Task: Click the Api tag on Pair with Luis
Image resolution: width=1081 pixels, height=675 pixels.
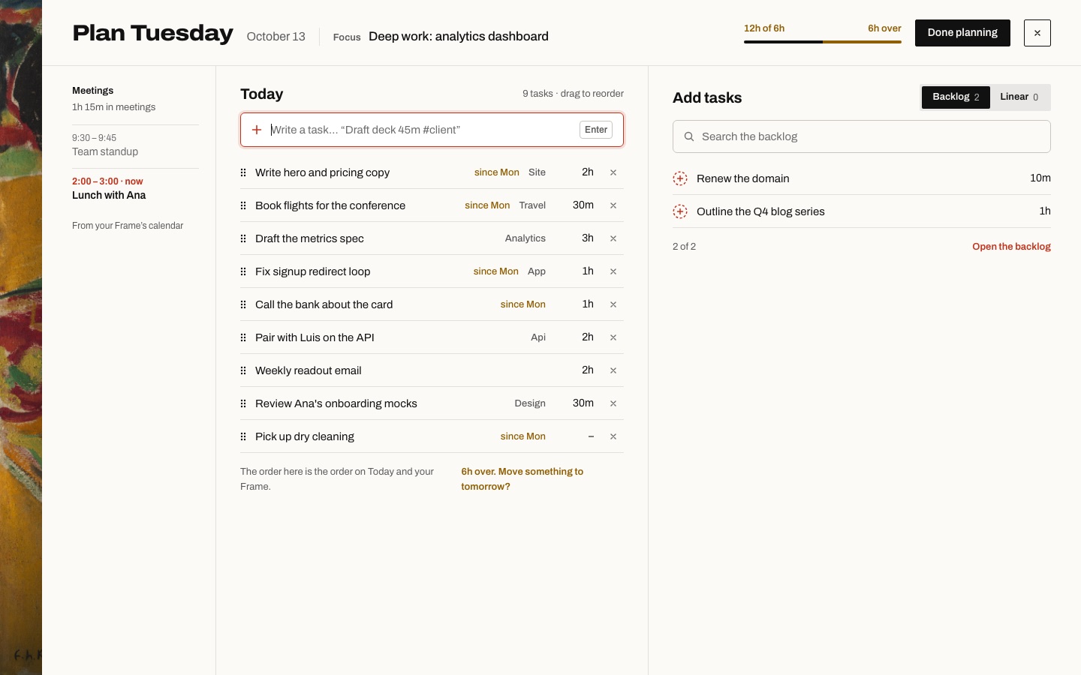Action: [x=538, y=337]
